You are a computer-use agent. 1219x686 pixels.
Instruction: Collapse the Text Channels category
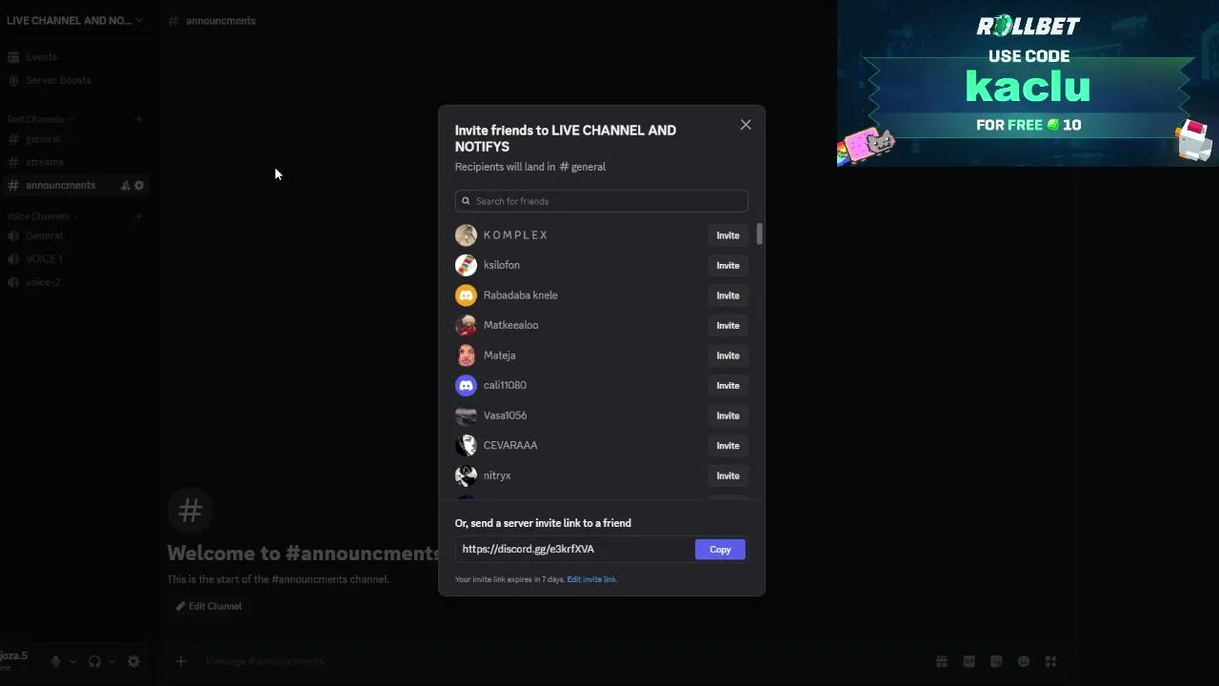click(x=36, y=119)
